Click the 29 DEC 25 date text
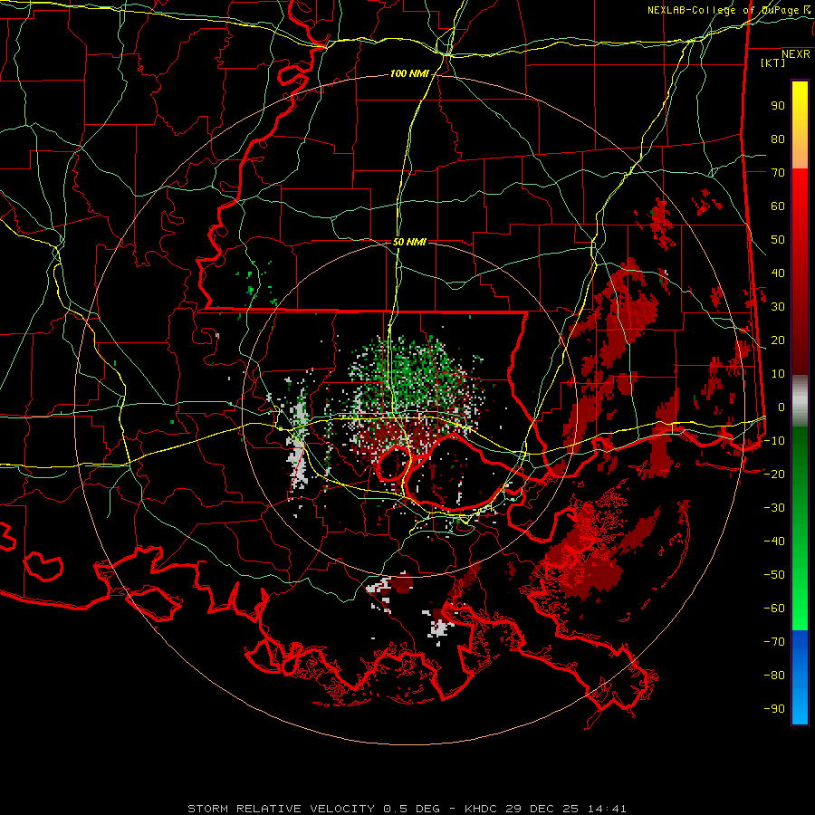This screenshot has width=815, height=815. [542, 809]
